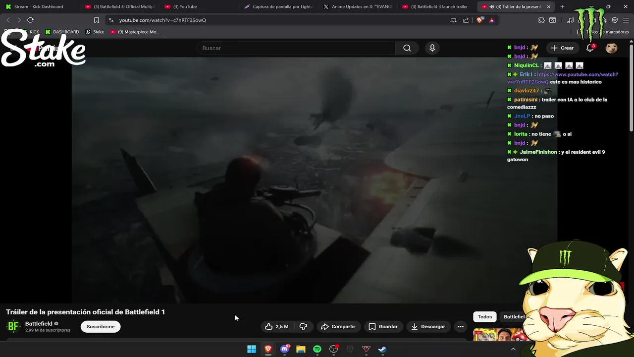The image size is (634, 357).
Task: Click the Descargar button
Action: click(428, 326)
